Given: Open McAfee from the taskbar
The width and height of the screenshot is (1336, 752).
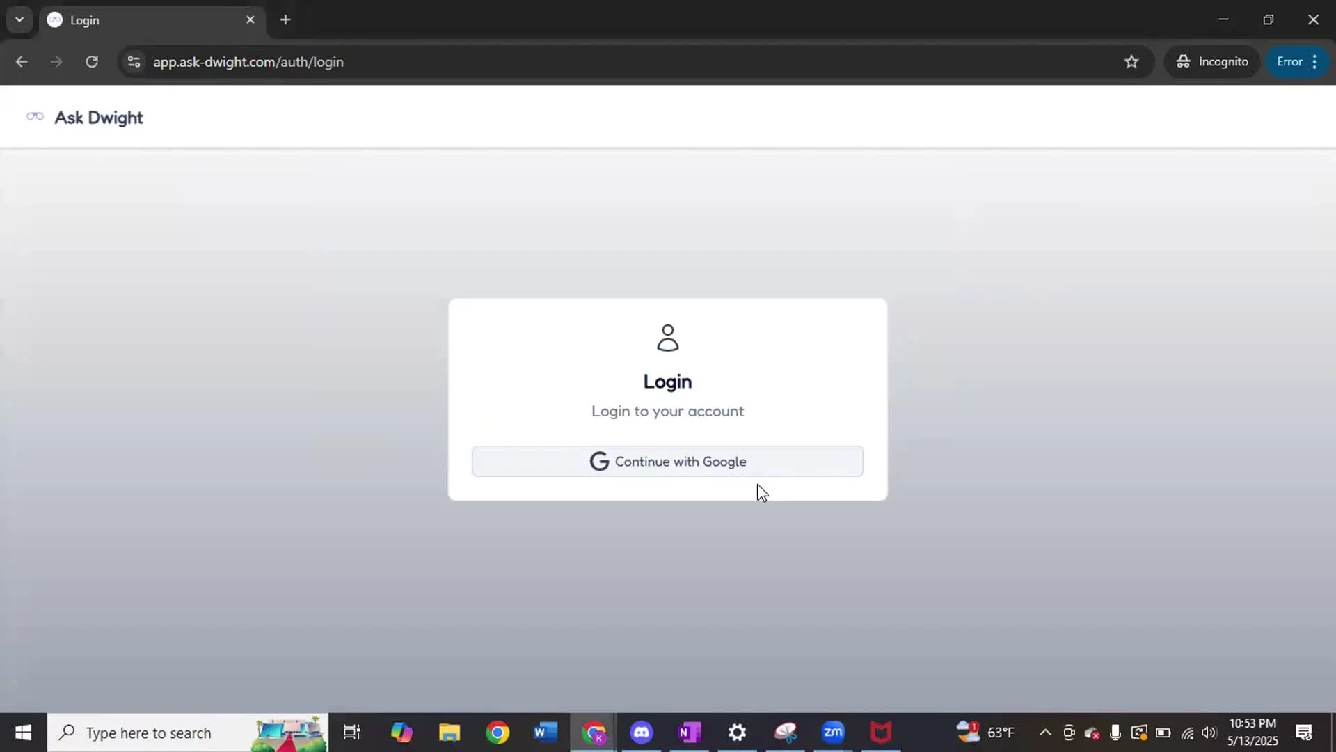Looking at the screenshot, I should pos(881,733).
